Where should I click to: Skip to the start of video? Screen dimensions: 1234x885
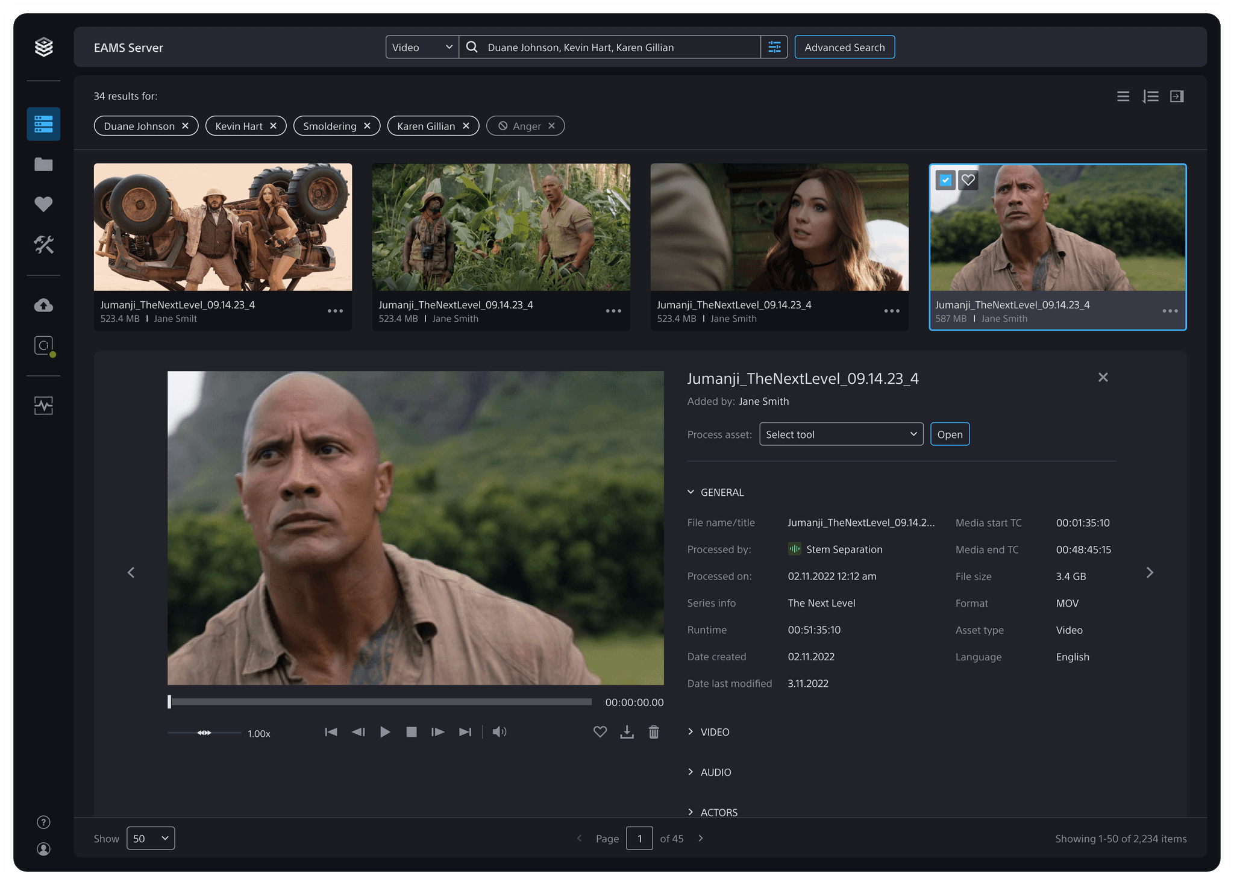click(331, 732)
